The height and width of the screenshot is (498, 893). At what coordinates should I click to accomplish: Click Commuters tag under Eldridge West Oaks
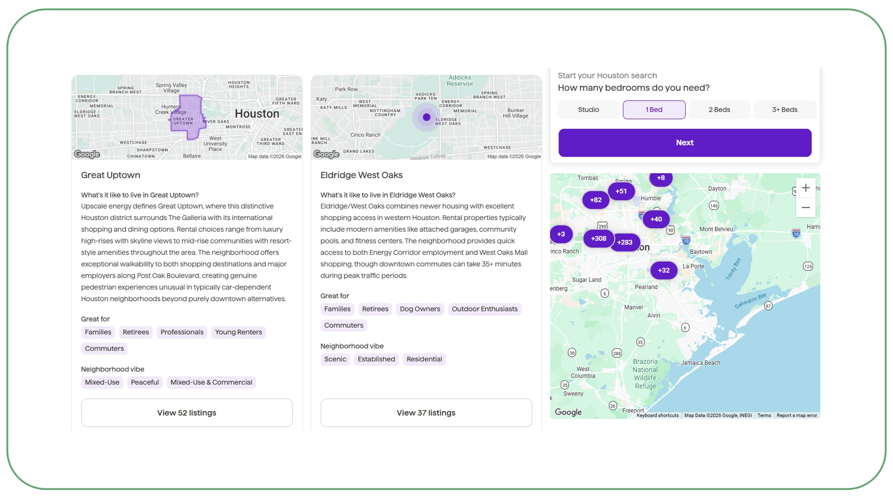point(343,325)
